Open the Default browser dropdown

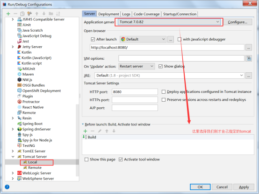143,39
